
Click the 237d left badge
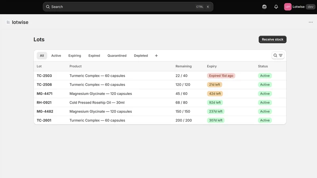216,112
